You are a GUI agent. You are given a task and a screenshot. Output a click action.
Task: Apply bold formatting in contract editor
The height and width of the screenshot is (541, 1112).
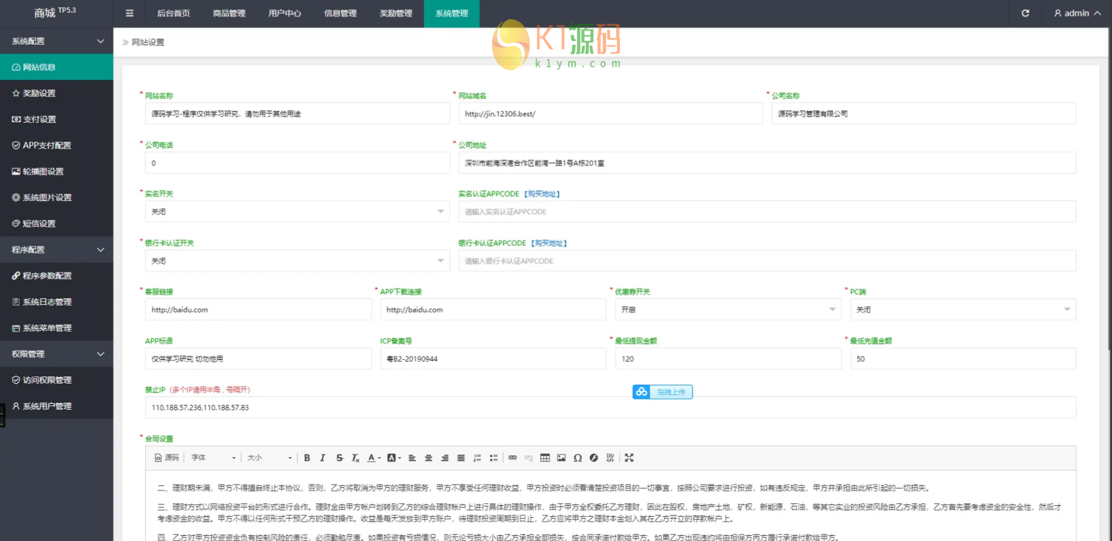point(307,458)
